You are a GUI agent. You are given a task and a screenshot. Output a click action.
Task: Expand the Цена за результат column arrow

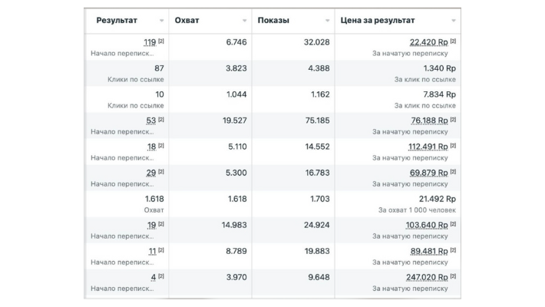454,21
